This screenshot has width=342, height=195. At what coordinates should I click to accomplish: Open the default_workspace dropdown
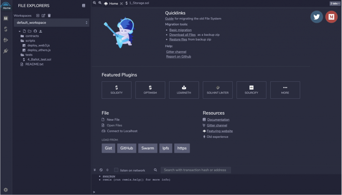[x=52, y=23]
